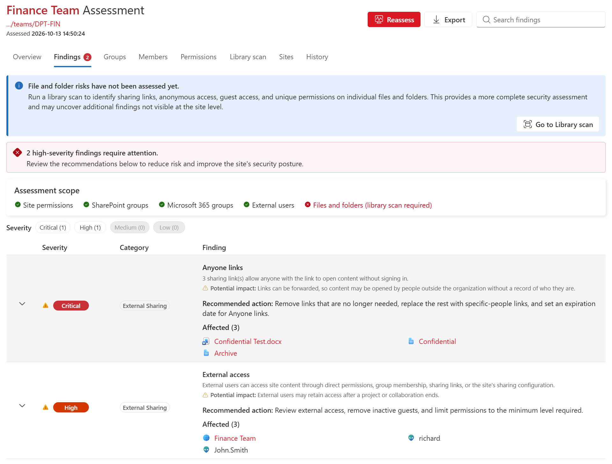This screenshot has height=464, width=612.
Task: Click the Anyone links row's External Sharing tag
Action: [145, 306]
